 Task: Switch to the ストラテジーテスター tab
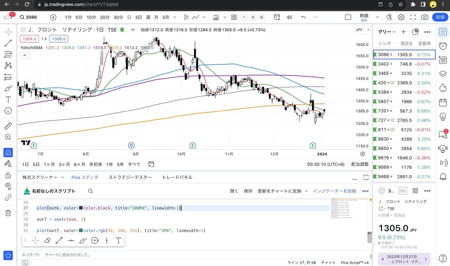(130, 177)
